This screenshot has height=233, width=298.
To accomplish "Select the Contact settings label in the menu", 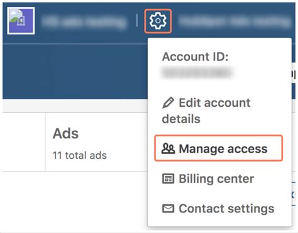I will pos(226,209).
